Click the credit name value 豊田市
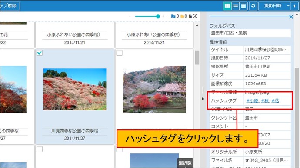 click(251, 117)
